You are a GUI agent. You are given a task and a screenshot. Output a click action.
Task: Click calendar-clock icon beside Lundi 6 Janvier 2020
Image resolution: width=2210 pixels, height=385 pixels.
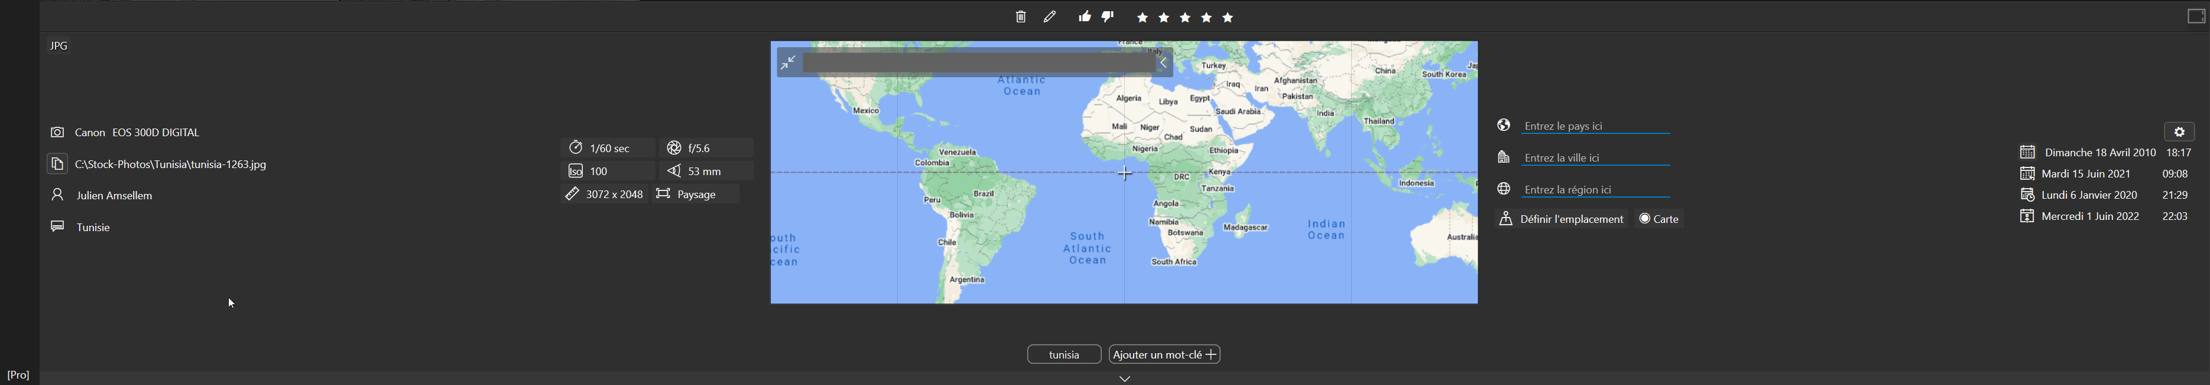pos(2026,195)
